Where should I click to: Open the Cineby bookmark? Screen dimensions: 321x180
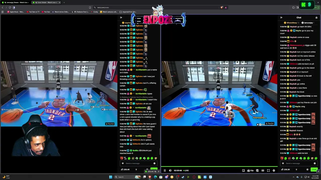tap(94, 12)
